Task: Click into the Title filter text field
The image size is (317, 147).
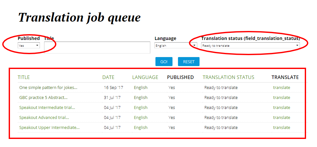Action: click(x=97, y=47)
